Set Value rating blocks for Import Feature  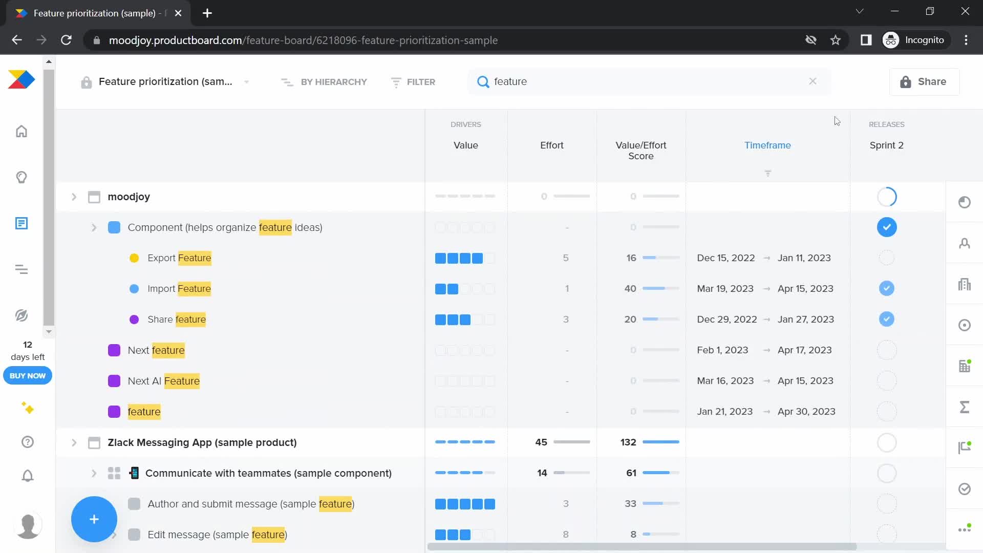coord(465,289)
